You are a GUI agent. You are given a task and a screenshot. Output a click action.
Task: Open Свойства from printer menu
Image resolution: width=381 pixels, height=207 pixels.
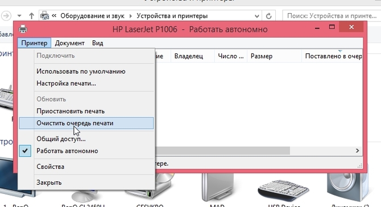coord(87,167)
